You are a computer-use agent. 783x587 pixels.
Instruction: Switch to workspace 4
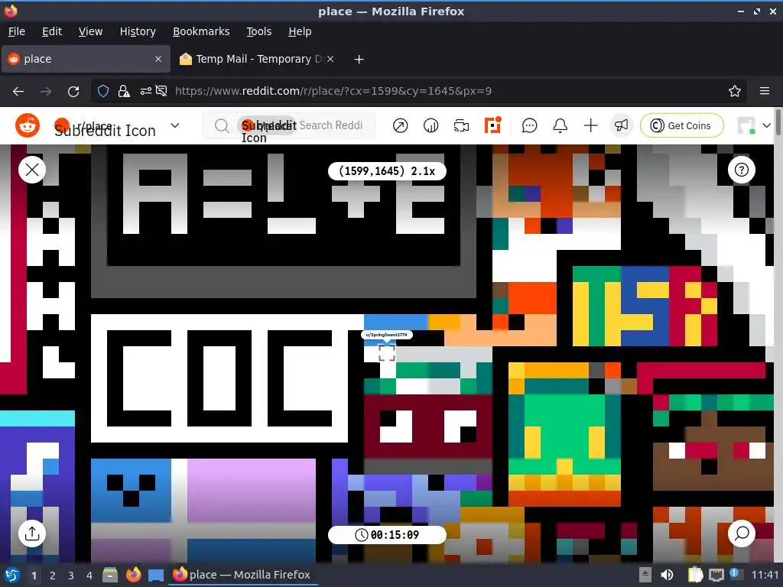pyautogui.click(x=89, y=576)
